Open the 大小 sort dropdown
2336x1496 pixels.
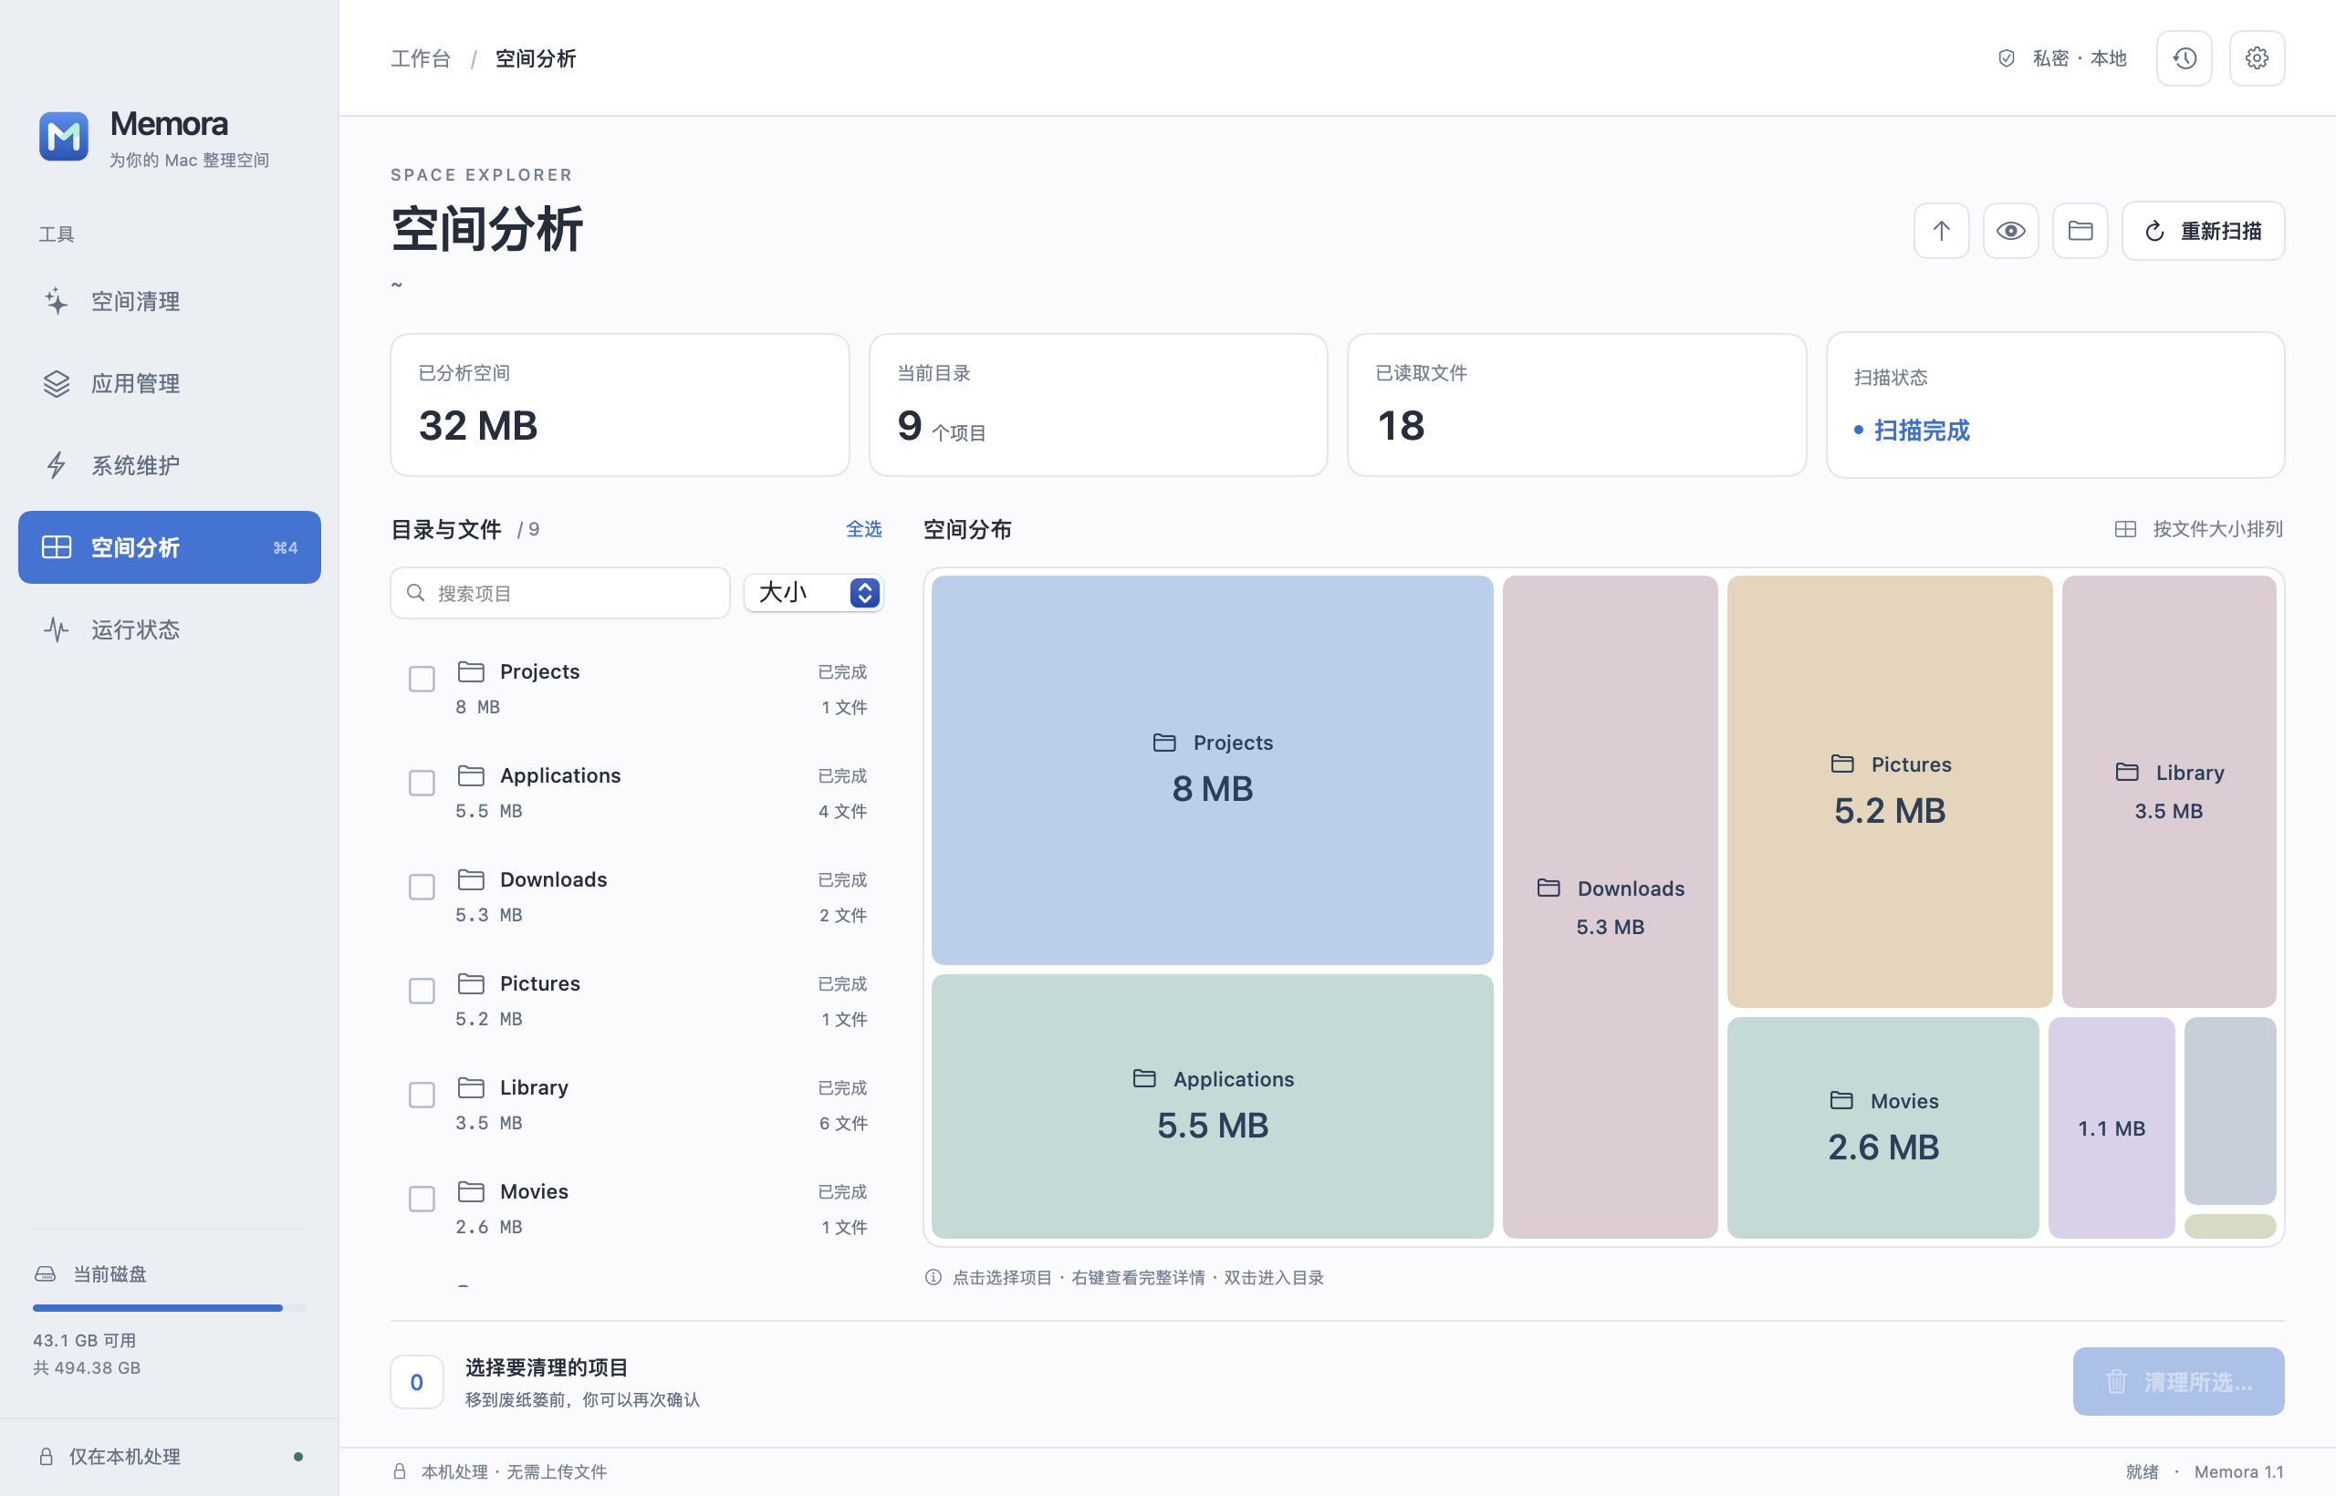[x=813, y=594]
